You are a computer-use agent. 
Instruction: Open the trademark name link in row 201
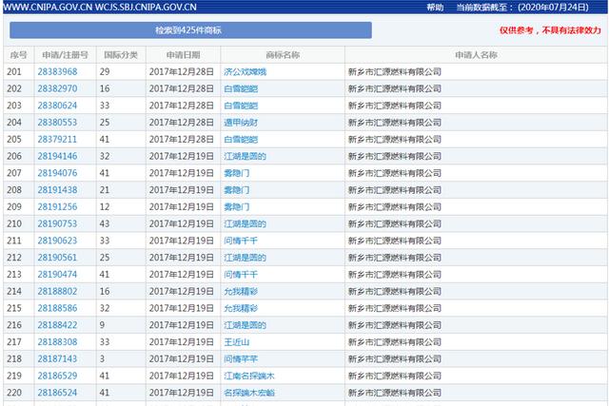(x=246, y=72)
